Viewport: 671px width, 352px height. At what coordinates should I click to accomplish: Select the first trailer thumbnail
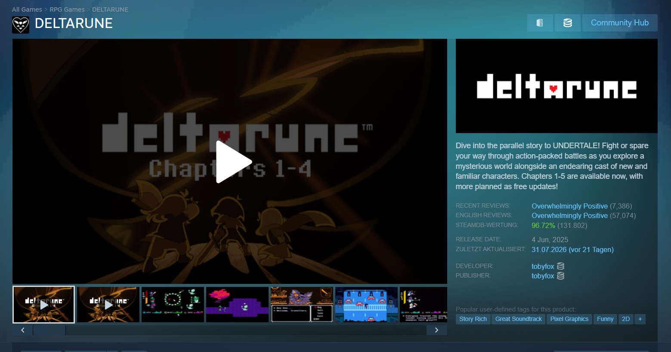pos(43,305)
